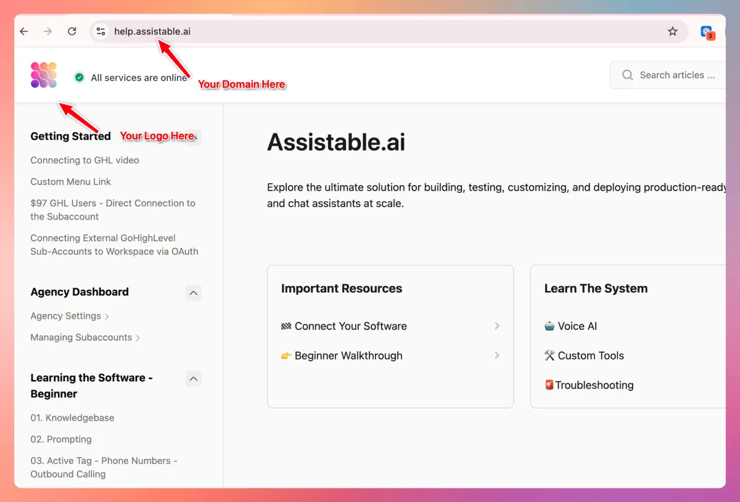Open the browser extension with badge 3

[707, 32]
